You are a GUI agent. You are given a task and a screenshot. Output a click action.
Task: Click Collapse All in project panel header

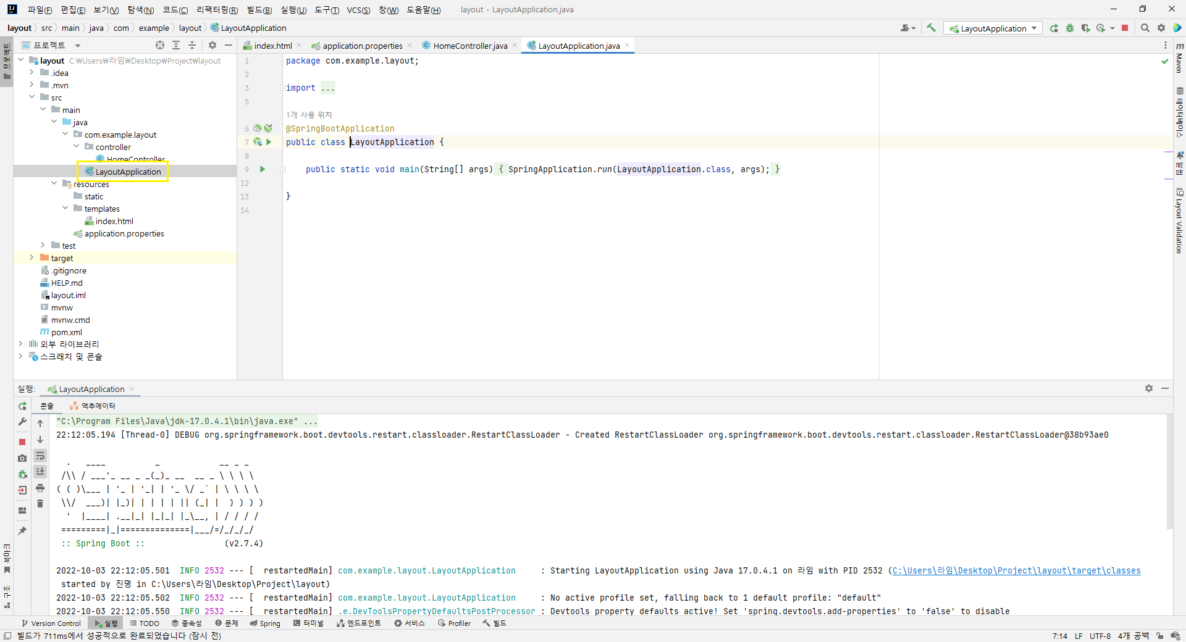pos(192,45)
